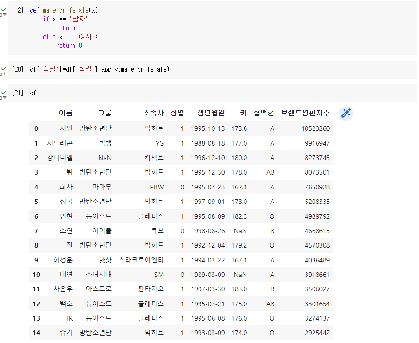Click the '소녀시대' group cell
419x343 pixels.
99,274
